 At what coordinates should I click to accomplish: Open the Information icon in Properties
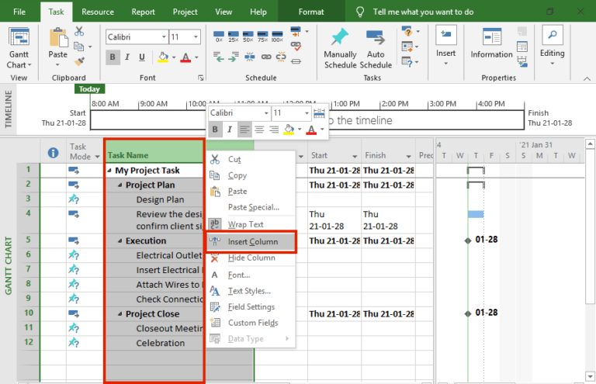491,38
